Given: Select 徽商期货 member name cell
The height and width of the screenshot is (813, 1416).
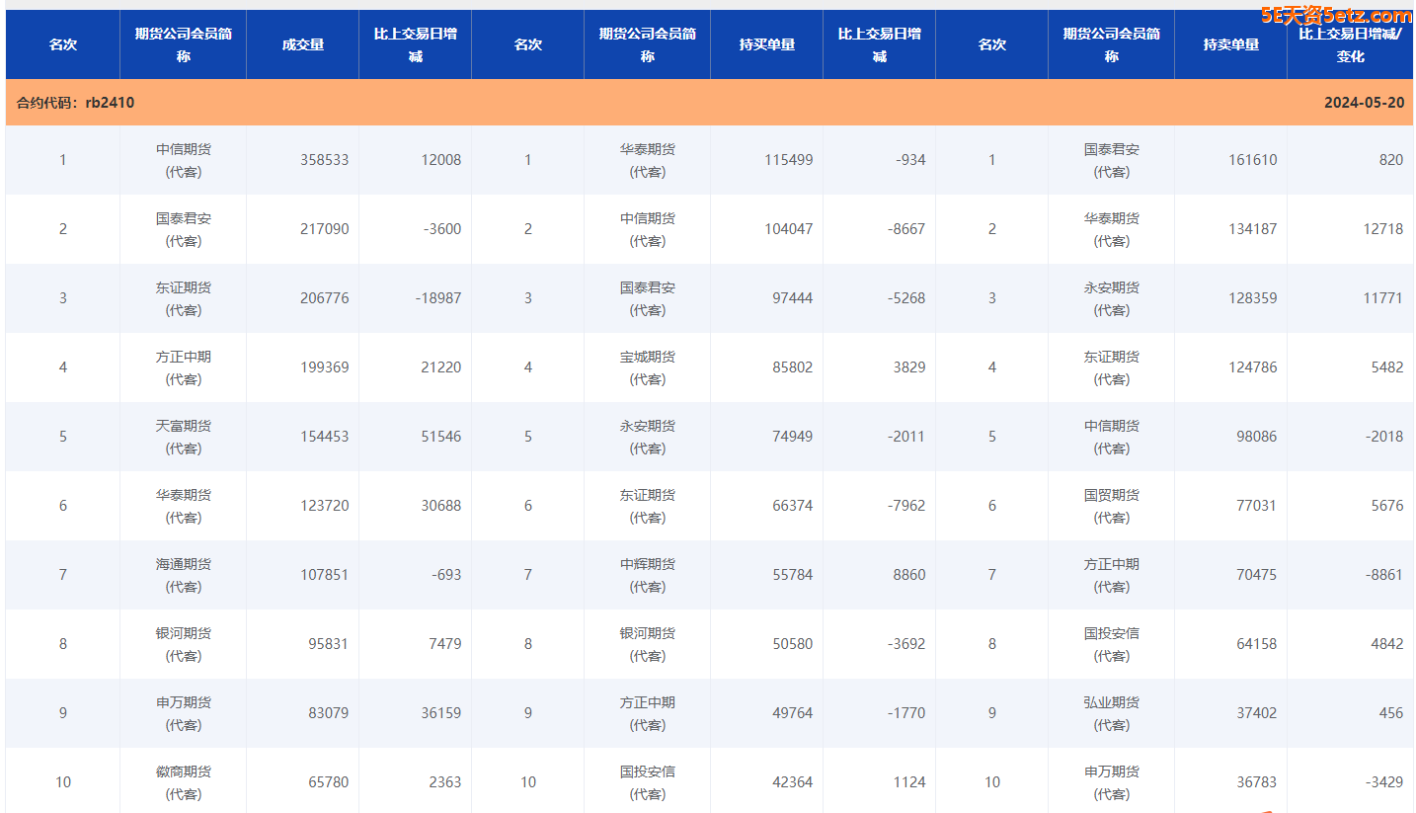Looking at the screenshot, I should tap(184, 782).
